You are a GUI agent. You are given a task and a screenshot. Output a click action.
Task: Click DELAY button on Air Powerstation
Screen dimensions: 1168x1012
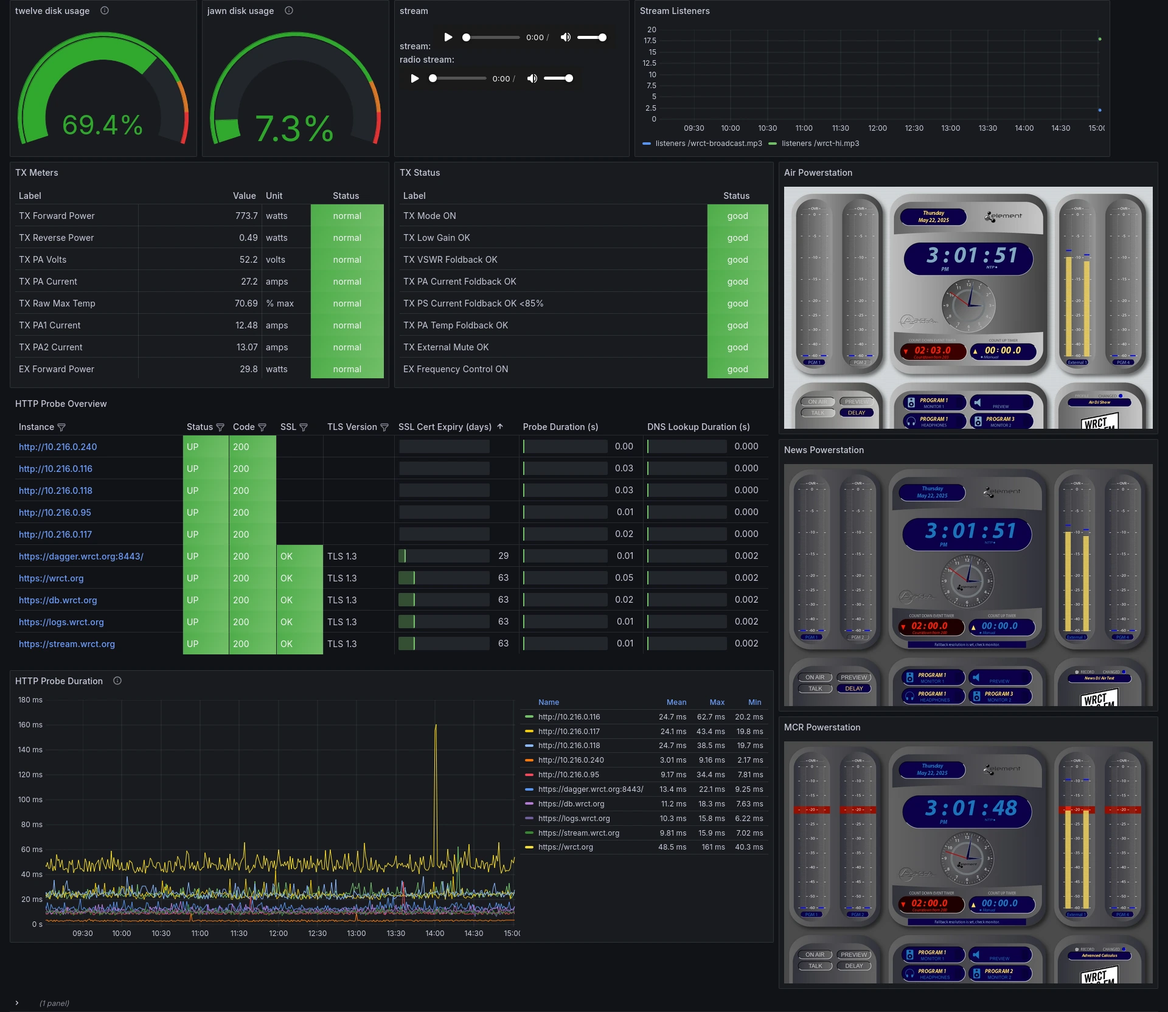pos(857,413)
